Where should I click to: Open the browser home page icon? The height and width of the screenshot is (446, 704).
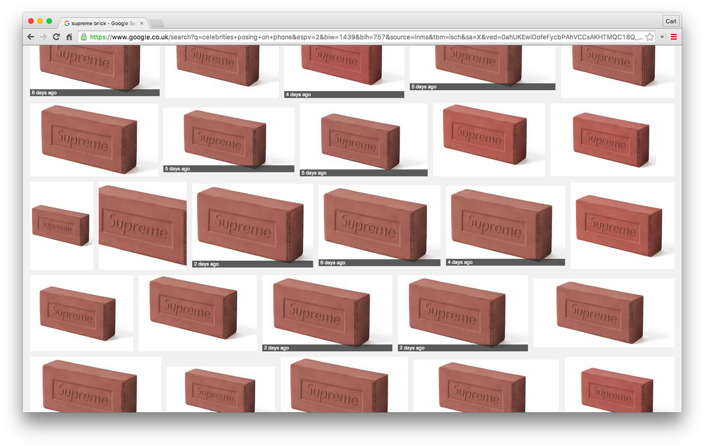69,37
